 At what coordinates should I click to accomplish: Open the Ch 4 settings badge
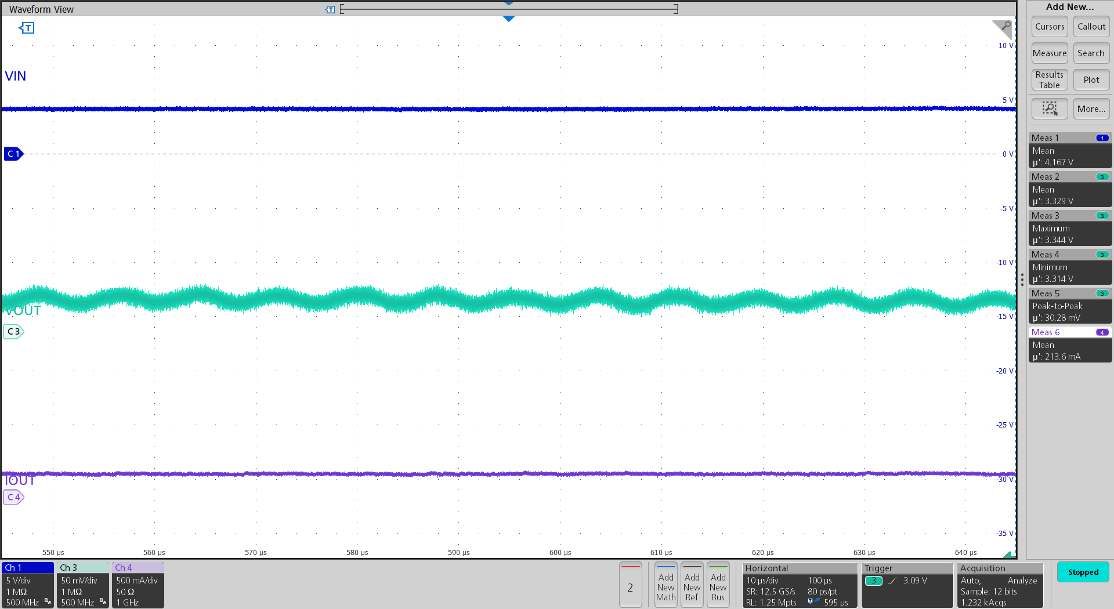[138, 585]
